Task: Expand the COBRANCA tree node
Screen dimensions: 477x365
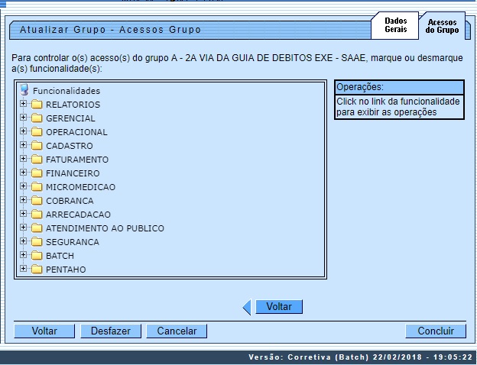Action: click(x=23, y=199)
